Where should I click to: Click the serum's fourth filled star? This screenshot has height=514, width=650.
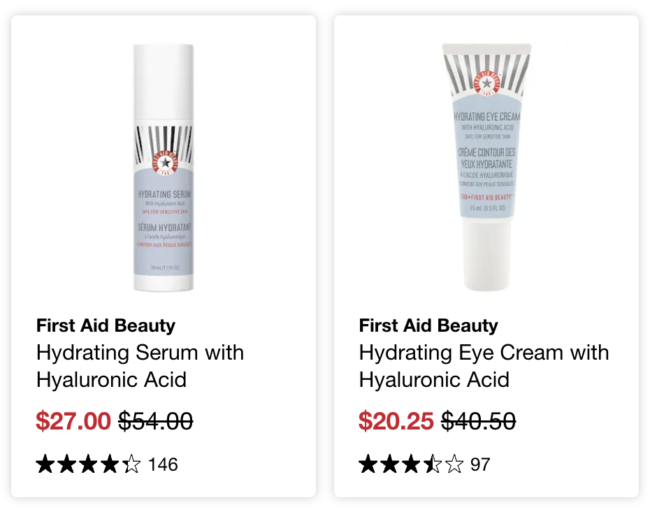[110, 464]
